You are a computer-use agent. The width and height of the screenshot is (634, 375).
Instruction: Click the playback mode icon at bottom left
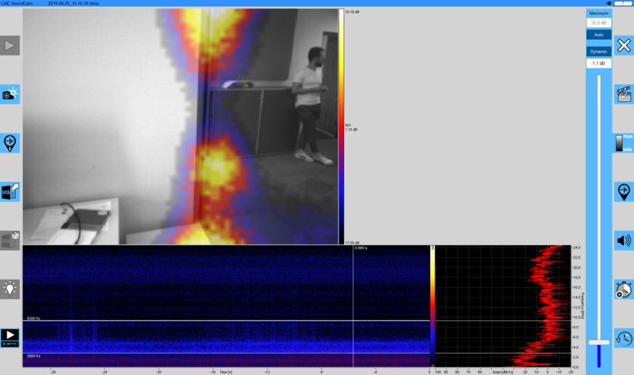(10, 338)
